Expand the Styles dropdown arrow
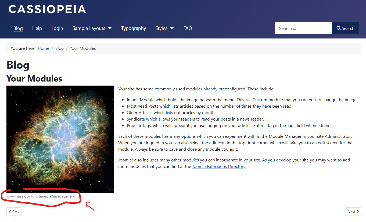Screen dimensions: 366x222 pos(172,28)
